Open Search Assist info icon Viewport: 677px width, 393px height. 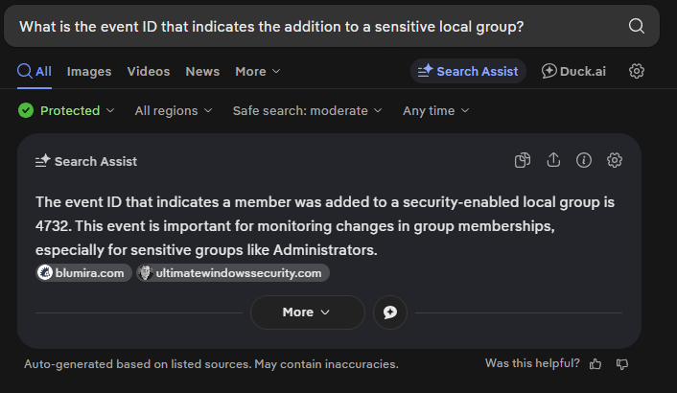[x=584, y=160]
